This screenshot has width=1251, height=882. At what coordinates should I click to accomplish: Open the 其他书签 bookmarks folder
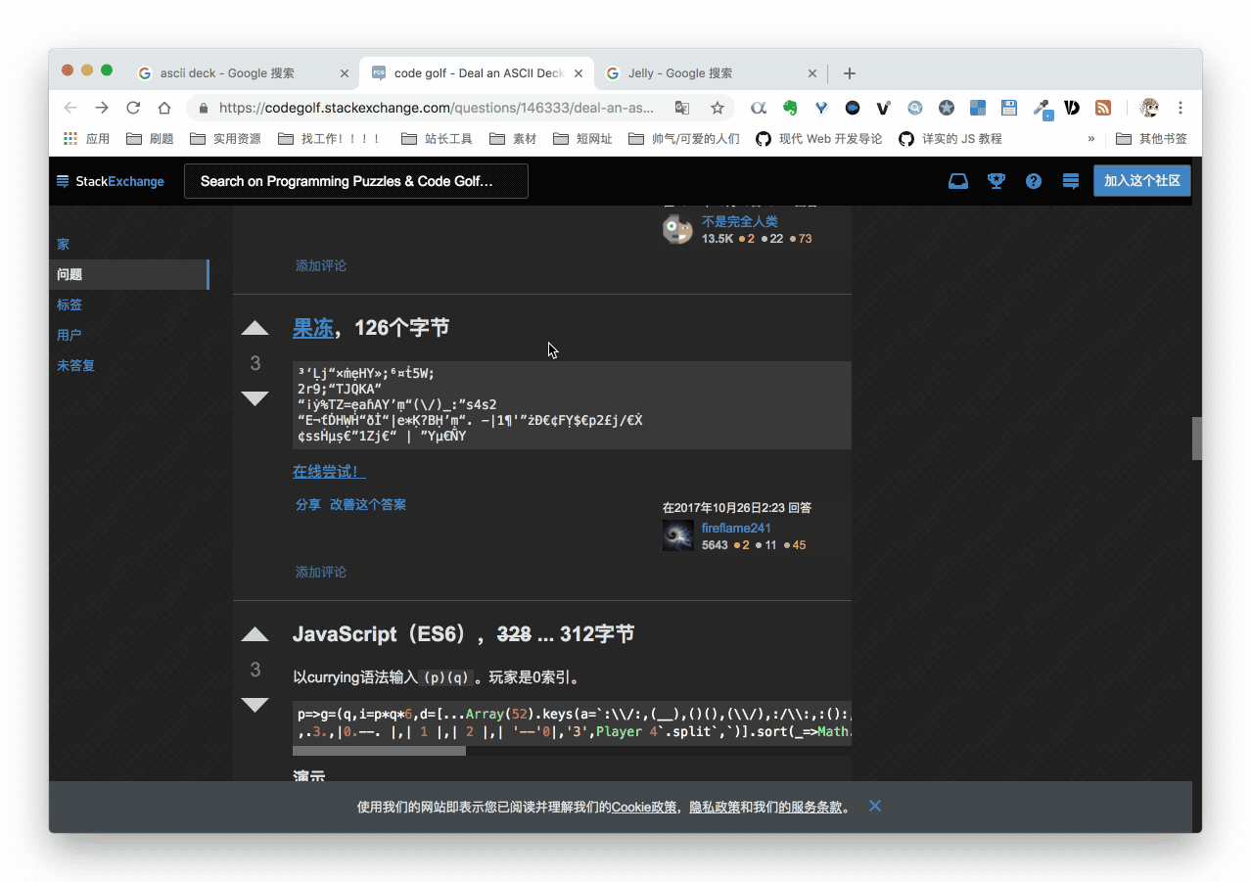pyautogui.click(x=1152, y=138)
